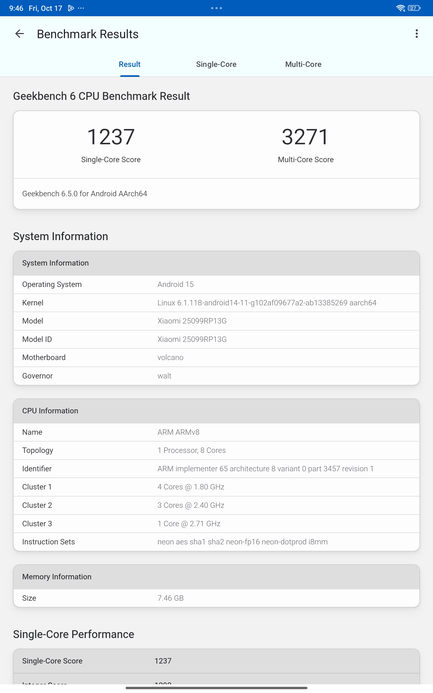Tap the Kernel version row
The image size is (433, 693).
coord(216,303)
